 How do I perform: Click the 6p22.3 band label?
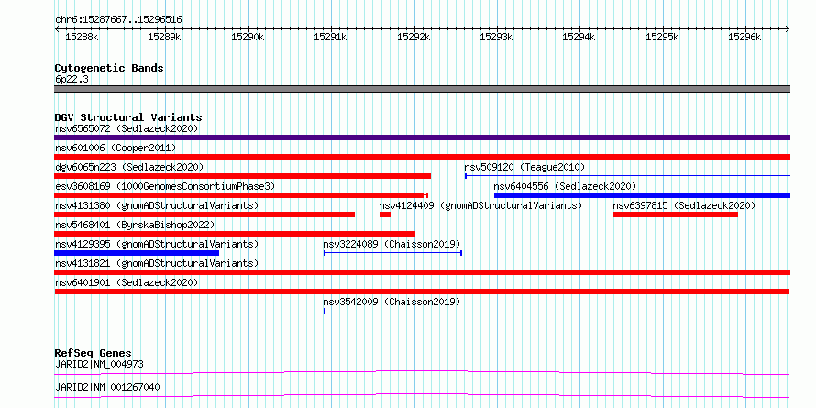coord(72,80)
